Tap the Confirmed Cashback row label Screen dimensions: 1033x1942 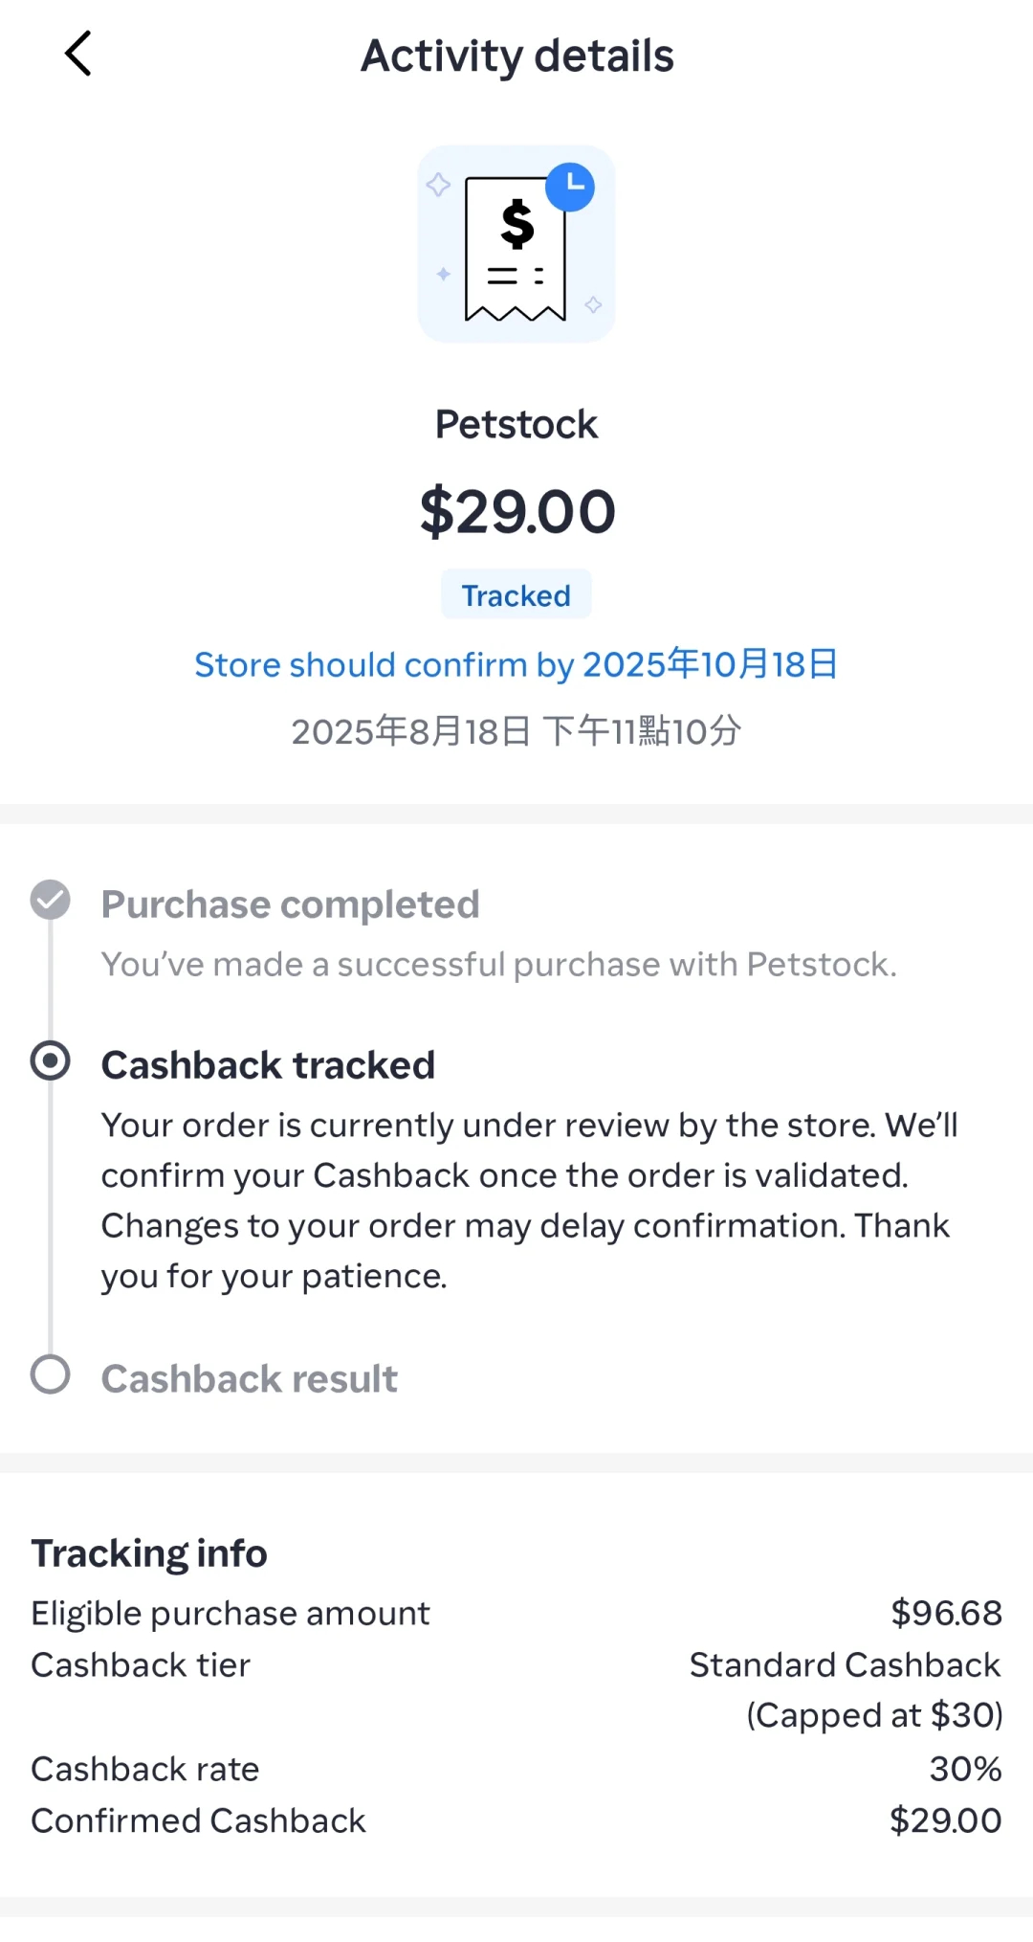click(198, 1820)
